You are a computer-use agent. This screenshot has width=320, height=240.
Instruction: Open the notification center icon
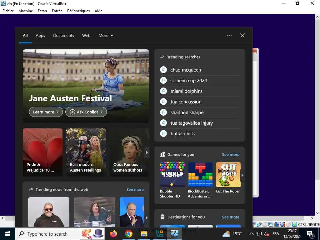(310, 234)
